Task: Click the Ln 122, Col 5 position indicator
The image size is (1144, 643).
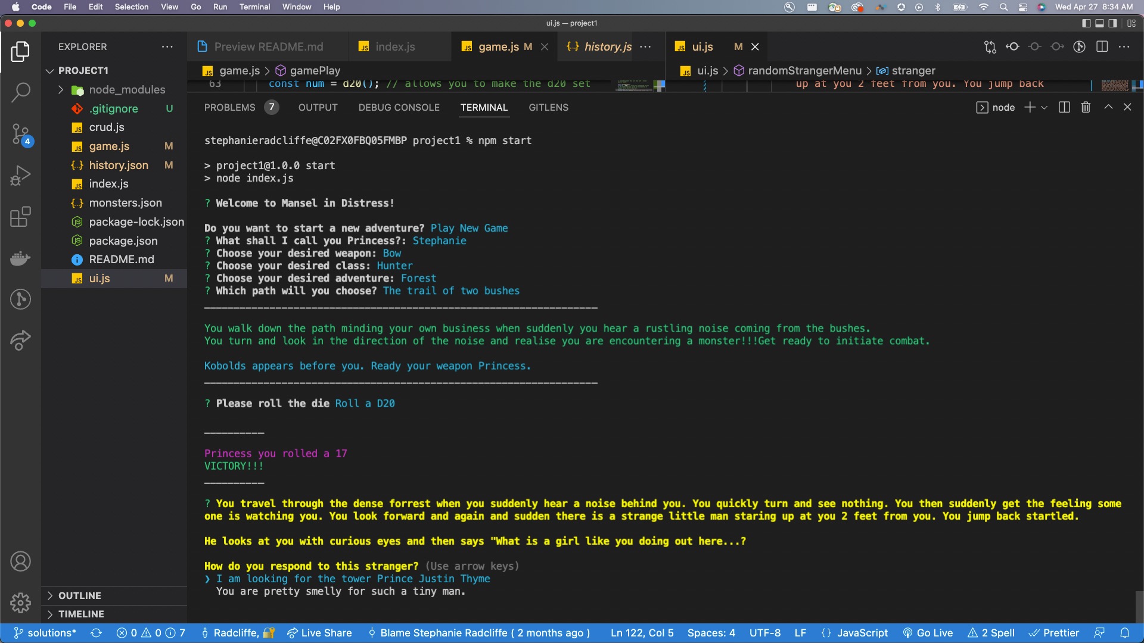Action: 642,633
